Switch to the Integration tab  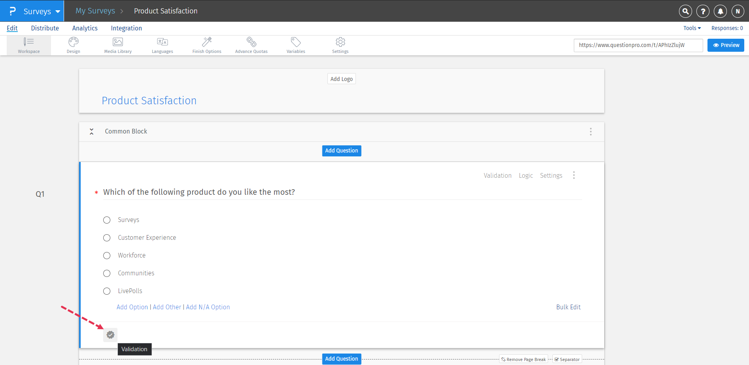tap(127, 28)
